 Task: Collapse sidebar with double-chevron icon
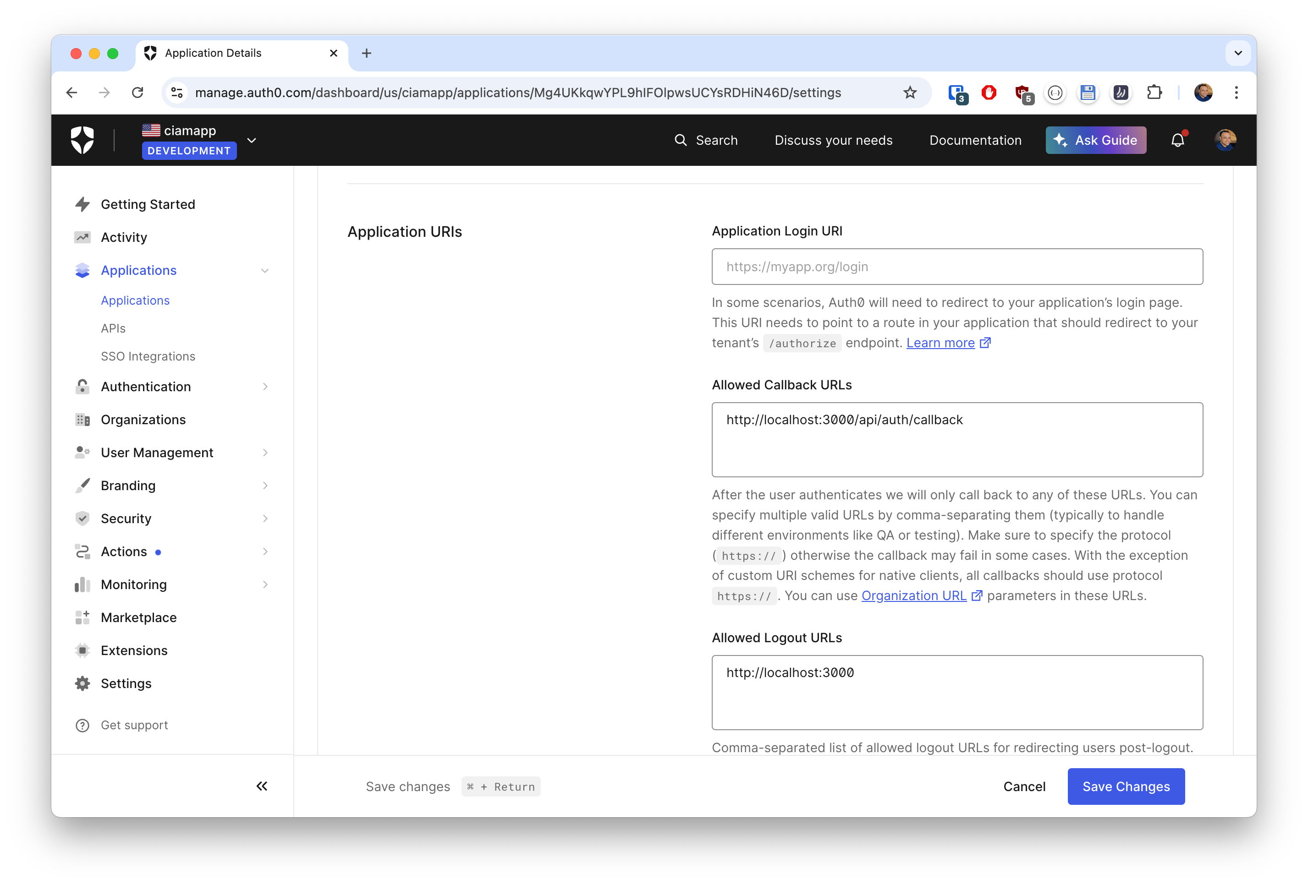[x=262, y=786]
